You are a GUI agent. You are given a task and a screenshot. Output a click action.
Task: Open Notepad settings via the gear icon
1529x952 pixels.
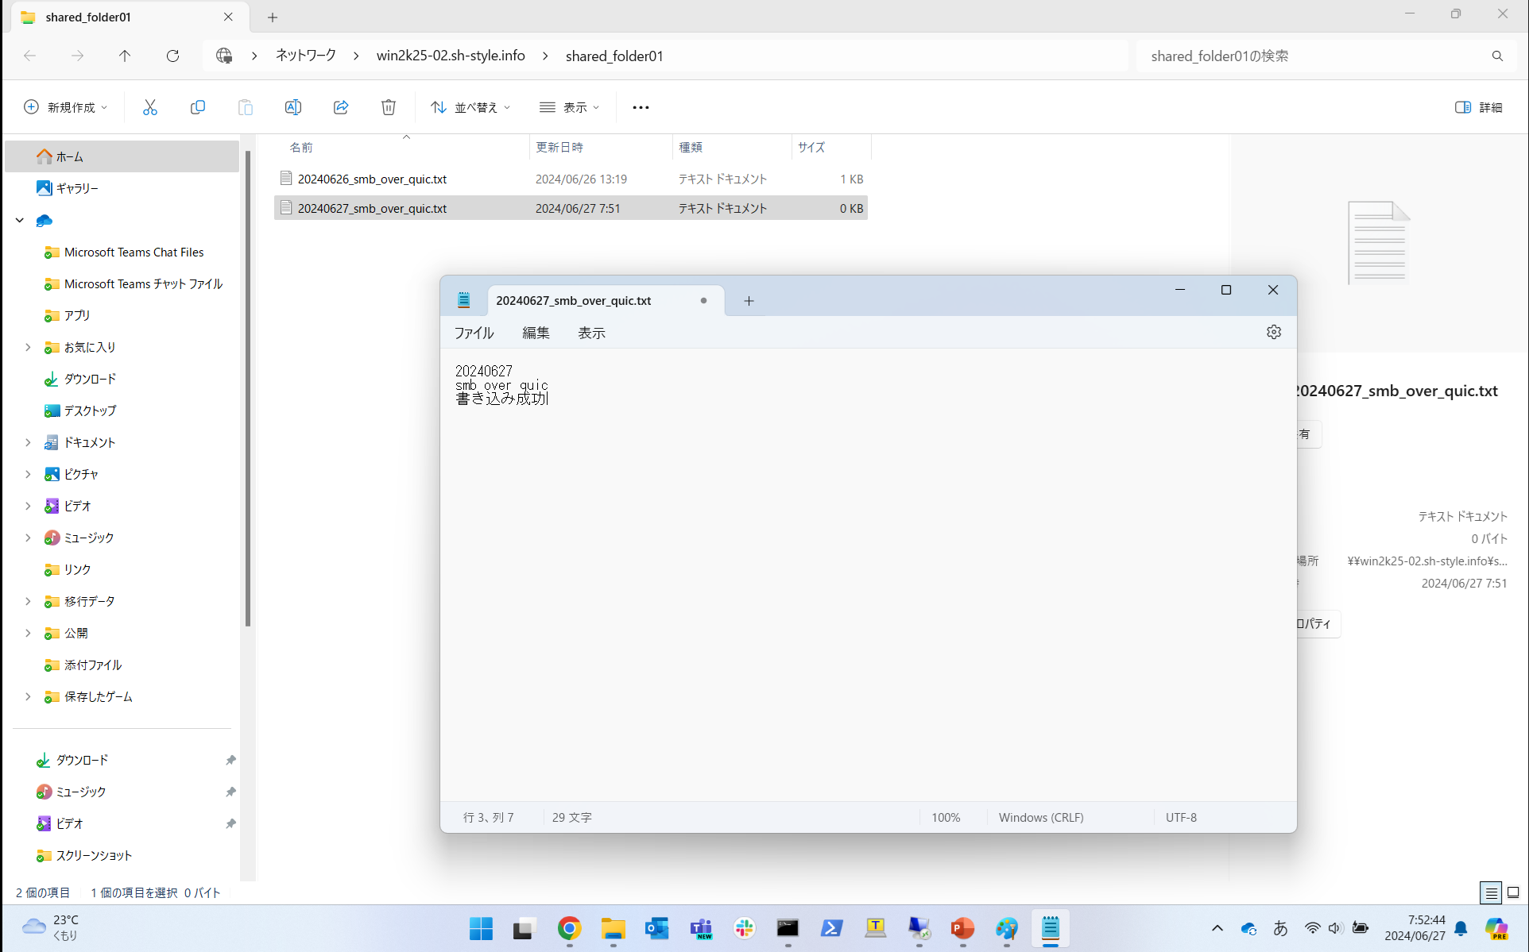[1274, 332]
